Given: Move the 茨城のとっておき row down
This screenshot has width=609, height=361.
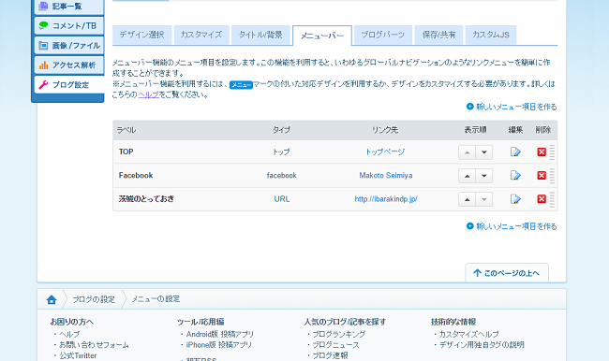Looking at the screenshot, I should coord(484,200).
